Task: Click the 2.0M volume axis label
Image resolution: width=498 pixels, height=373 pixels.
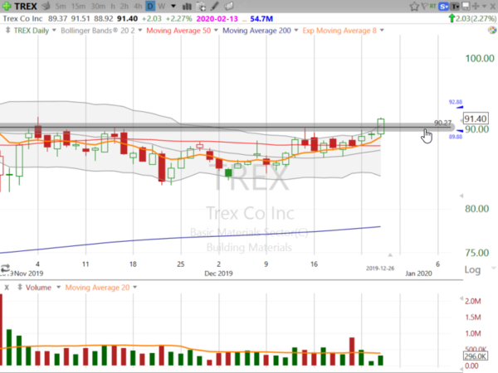Action: tap(473, 301)
